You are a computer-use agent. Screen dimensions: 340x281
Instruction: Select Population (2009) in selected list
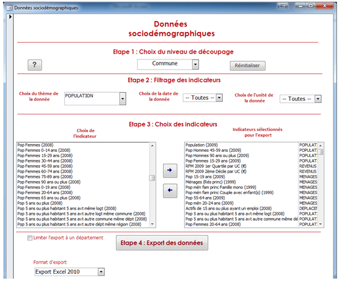click(x=251, y=145)
